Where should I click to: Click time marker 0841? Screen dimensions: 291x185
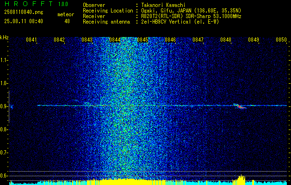pyautogui.click(x=31, y=40)
